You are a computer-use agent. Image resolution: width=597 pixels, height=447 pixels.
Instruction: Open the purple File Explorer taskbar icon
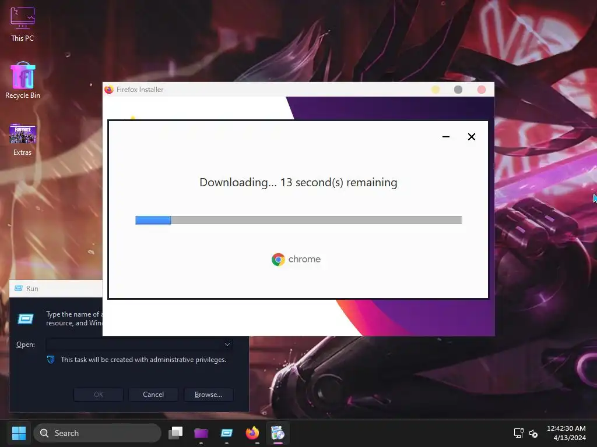[x=201, y=433]
